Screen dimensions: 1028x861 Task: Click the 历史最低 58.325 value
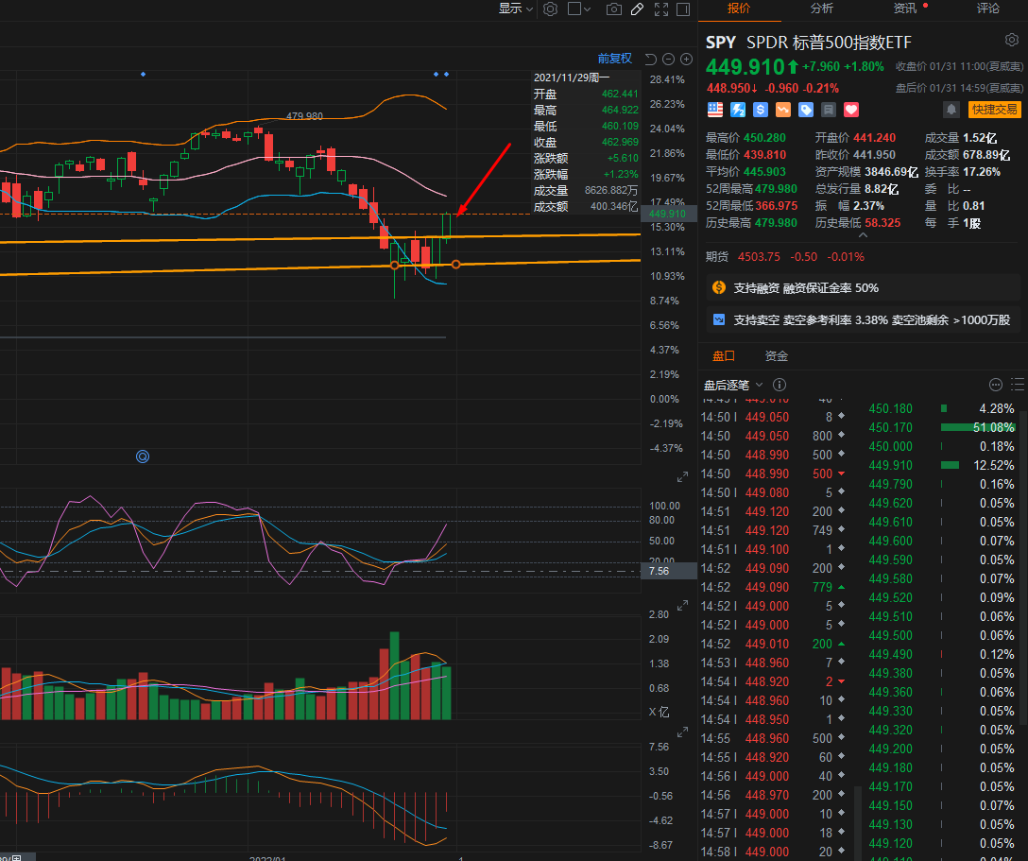882,223
